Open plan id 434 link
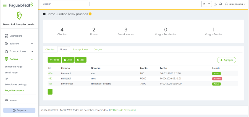 (50, 73)
